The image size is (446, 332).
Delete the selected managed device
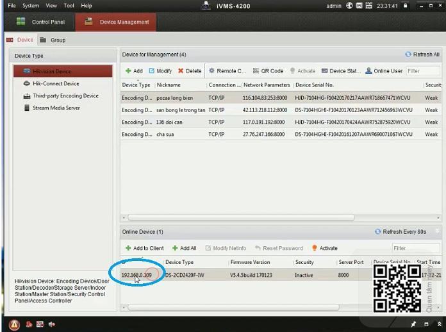coord(189,71)
